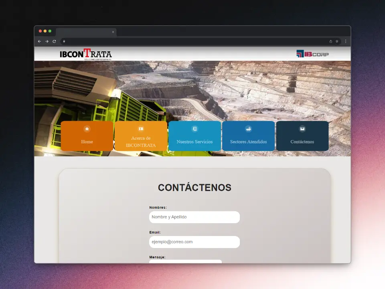Click the Nombres: label

158,208
